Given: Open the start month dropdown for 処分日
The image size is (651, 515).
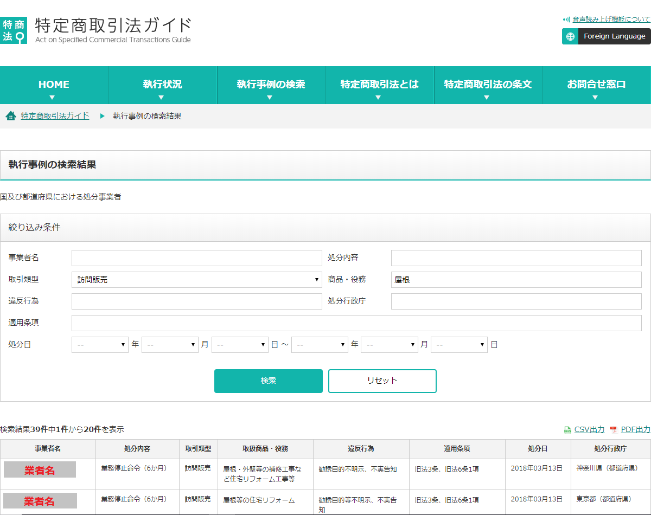Looking at the screenshot, I should tap(170, 345).
